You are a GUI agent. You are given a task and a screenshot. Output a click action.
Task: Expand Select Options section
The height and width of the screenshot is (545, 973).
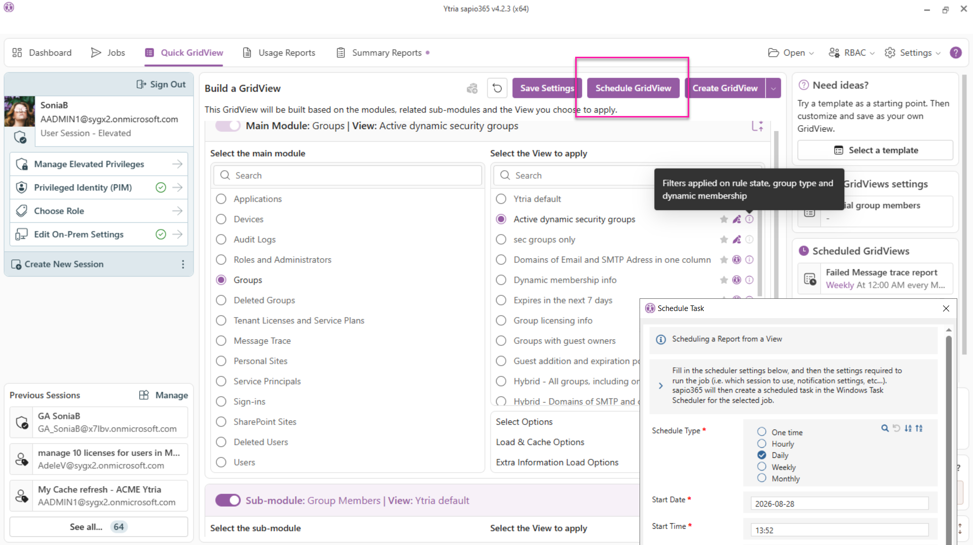(x=524, y=422)
